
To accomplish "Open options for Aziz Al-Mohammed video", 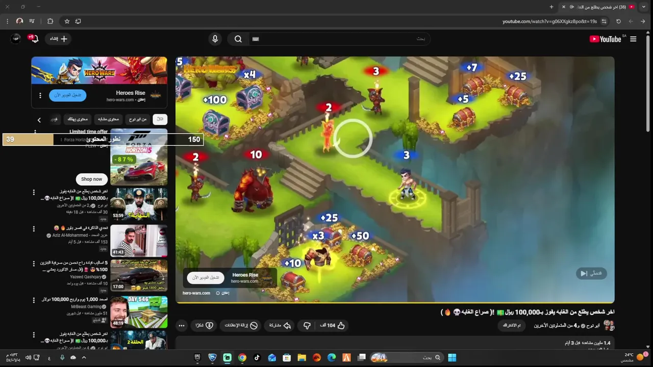I will click(x=34, y=229).
